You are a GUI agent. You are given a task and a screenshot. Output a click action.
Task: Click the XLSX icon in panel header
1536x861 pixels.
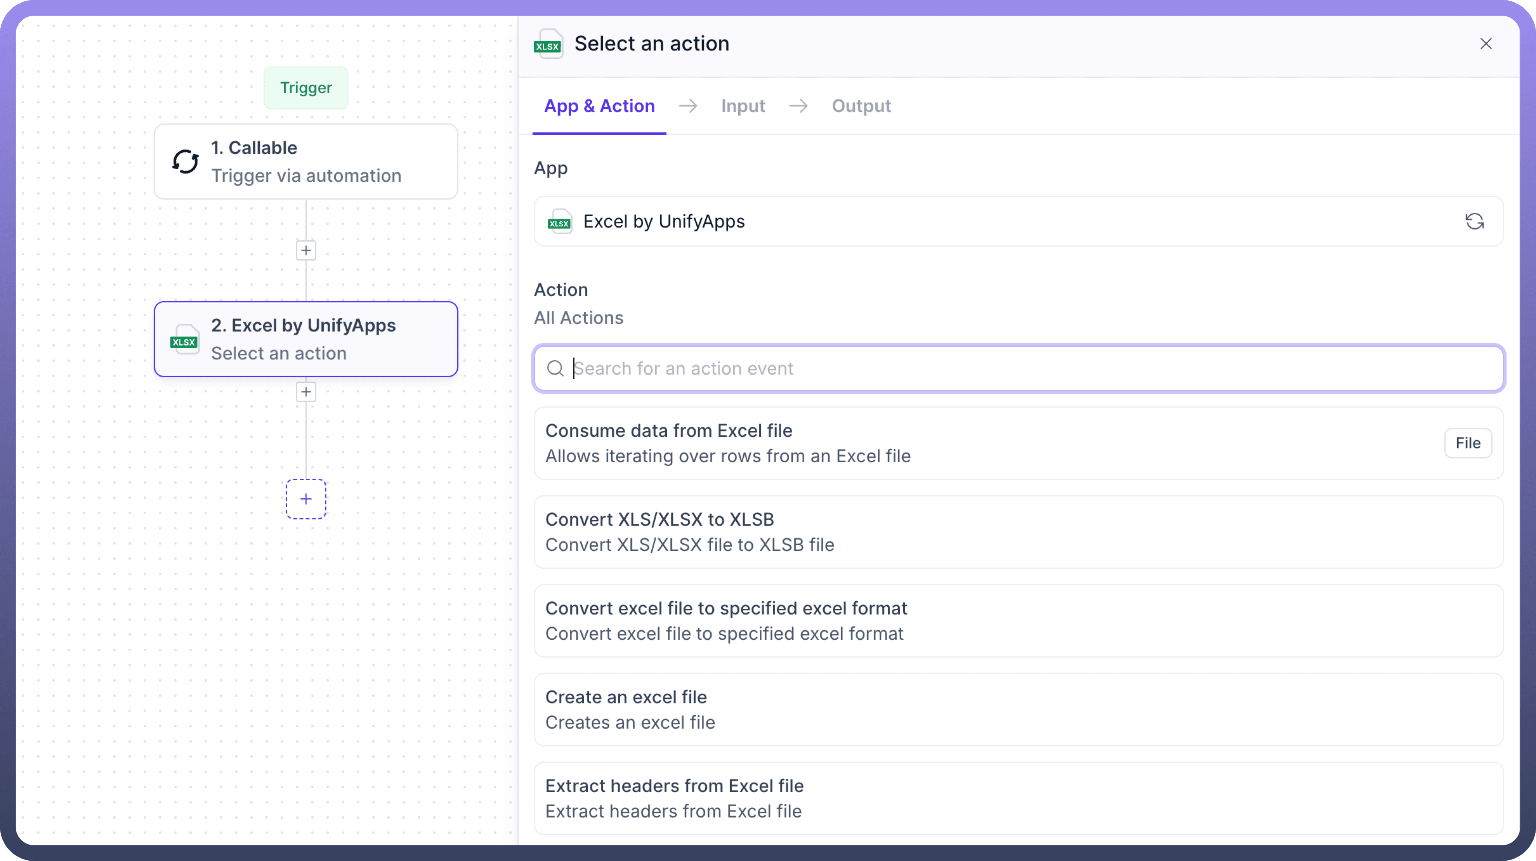coord(548,44)
